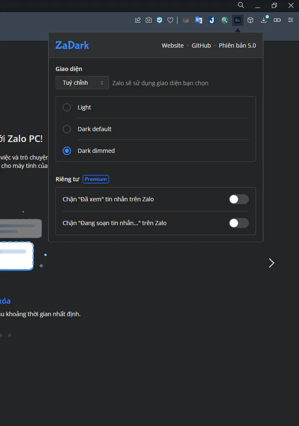The width and height of the screenshot is (299, 426).
Task: Open the easy setup sliders icon
Action: [291, 20]
